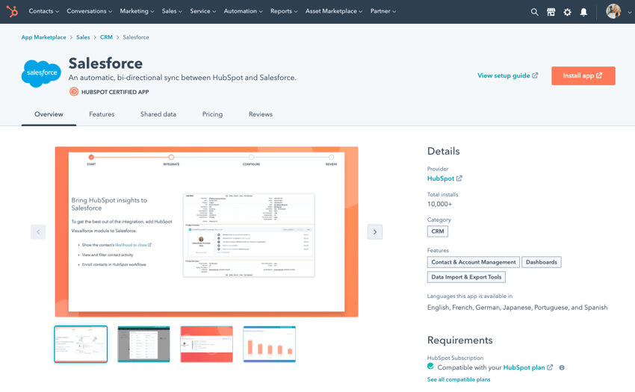Go to CRM breadcrumb link
This screenshot has width=635, height=392.
coord(106,37)
